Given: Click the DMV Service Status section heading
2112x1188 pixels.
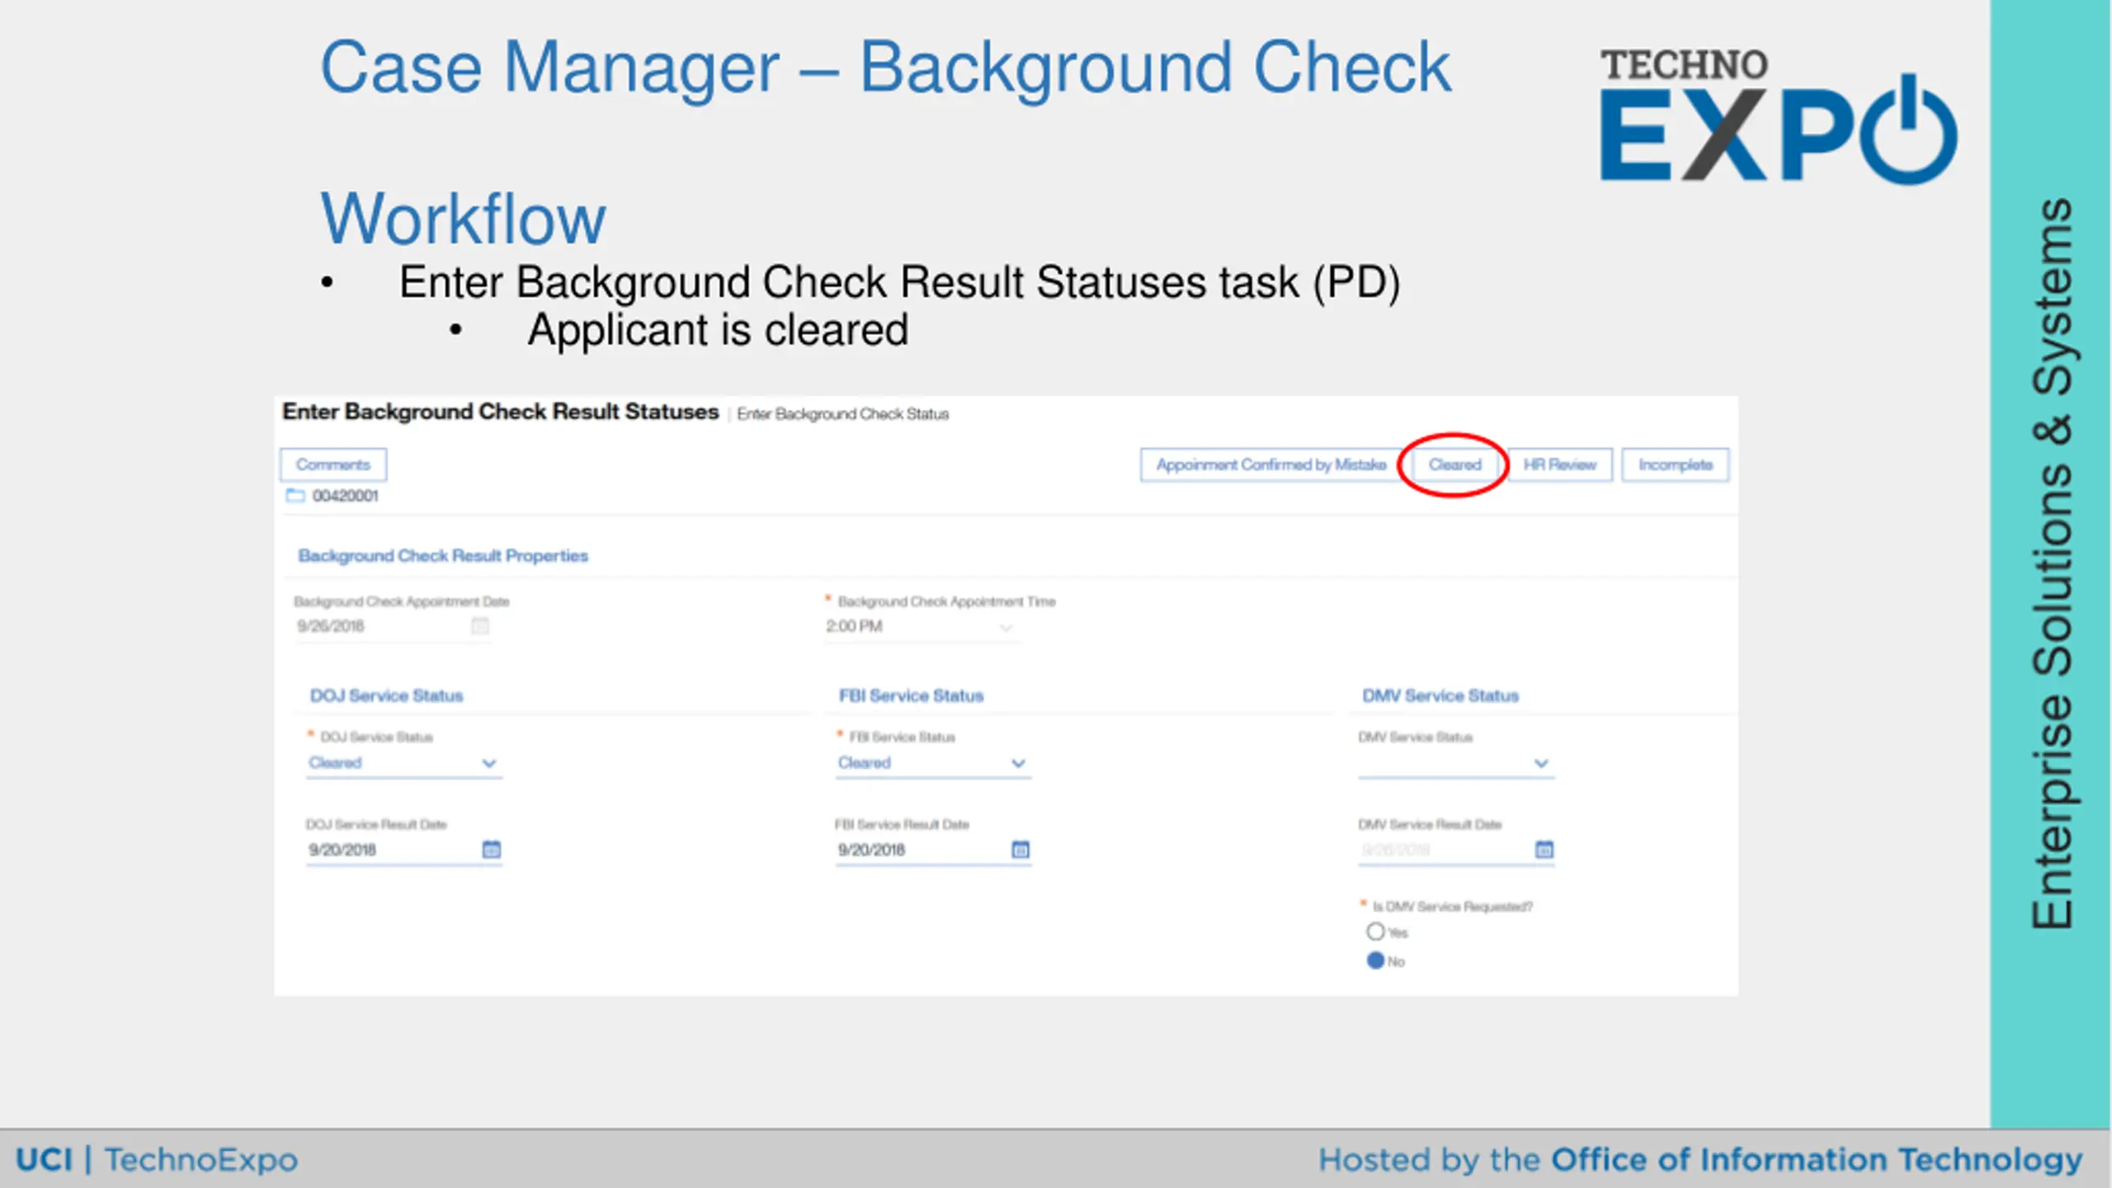Looking at the screenshot, I should tap(1440, 695).
